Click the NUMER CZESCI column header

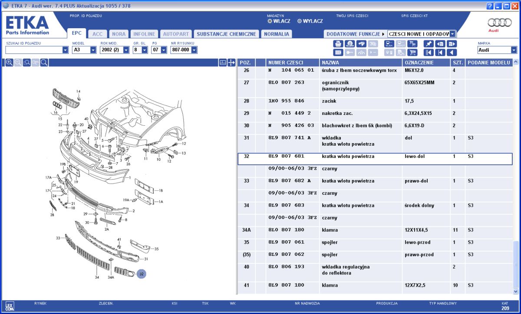(293, 62)
